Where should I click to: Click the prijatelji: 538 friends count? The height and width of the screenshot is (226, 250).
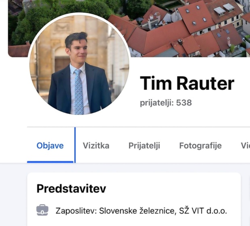click(166, 103)
